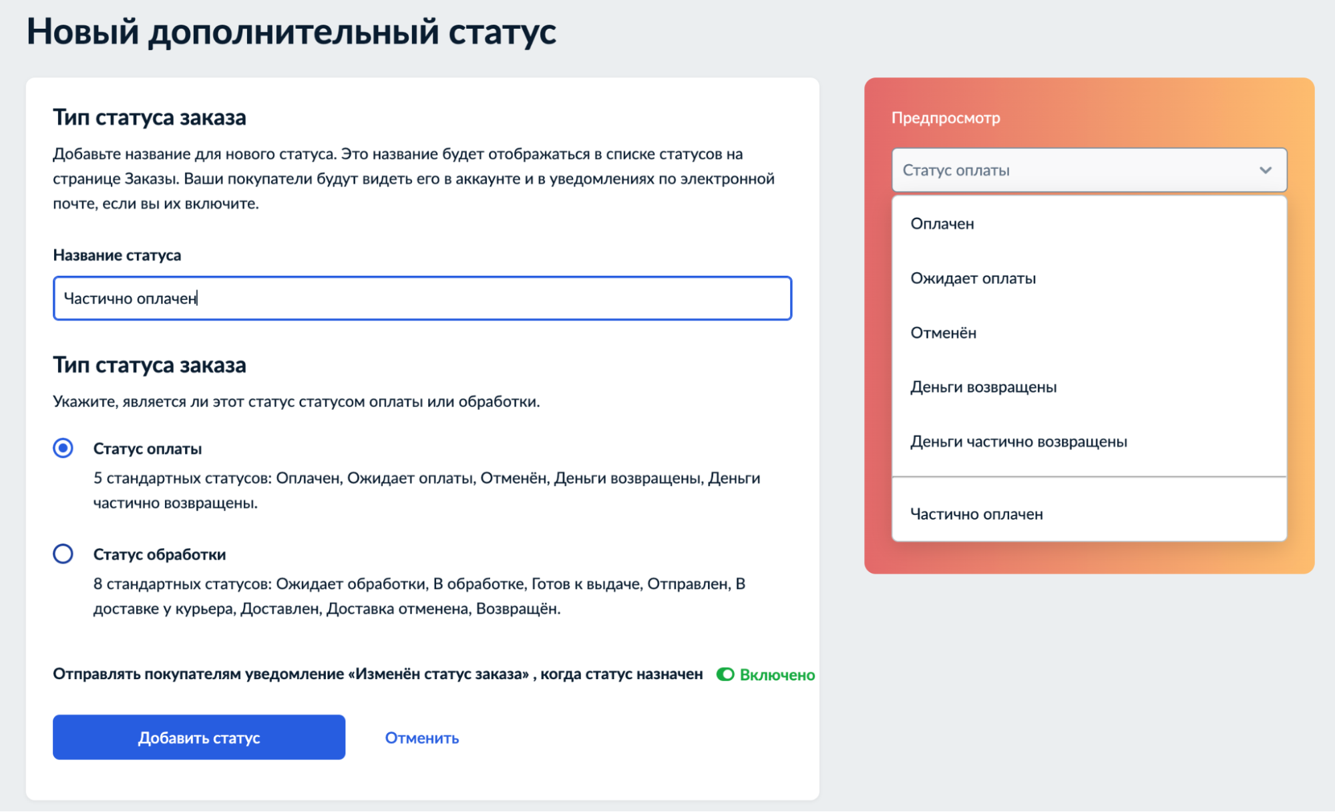Expand the 'Статус оплаты' dropdown in preview
Screen dimensions: 1335x812
(x=1087, y=170)
